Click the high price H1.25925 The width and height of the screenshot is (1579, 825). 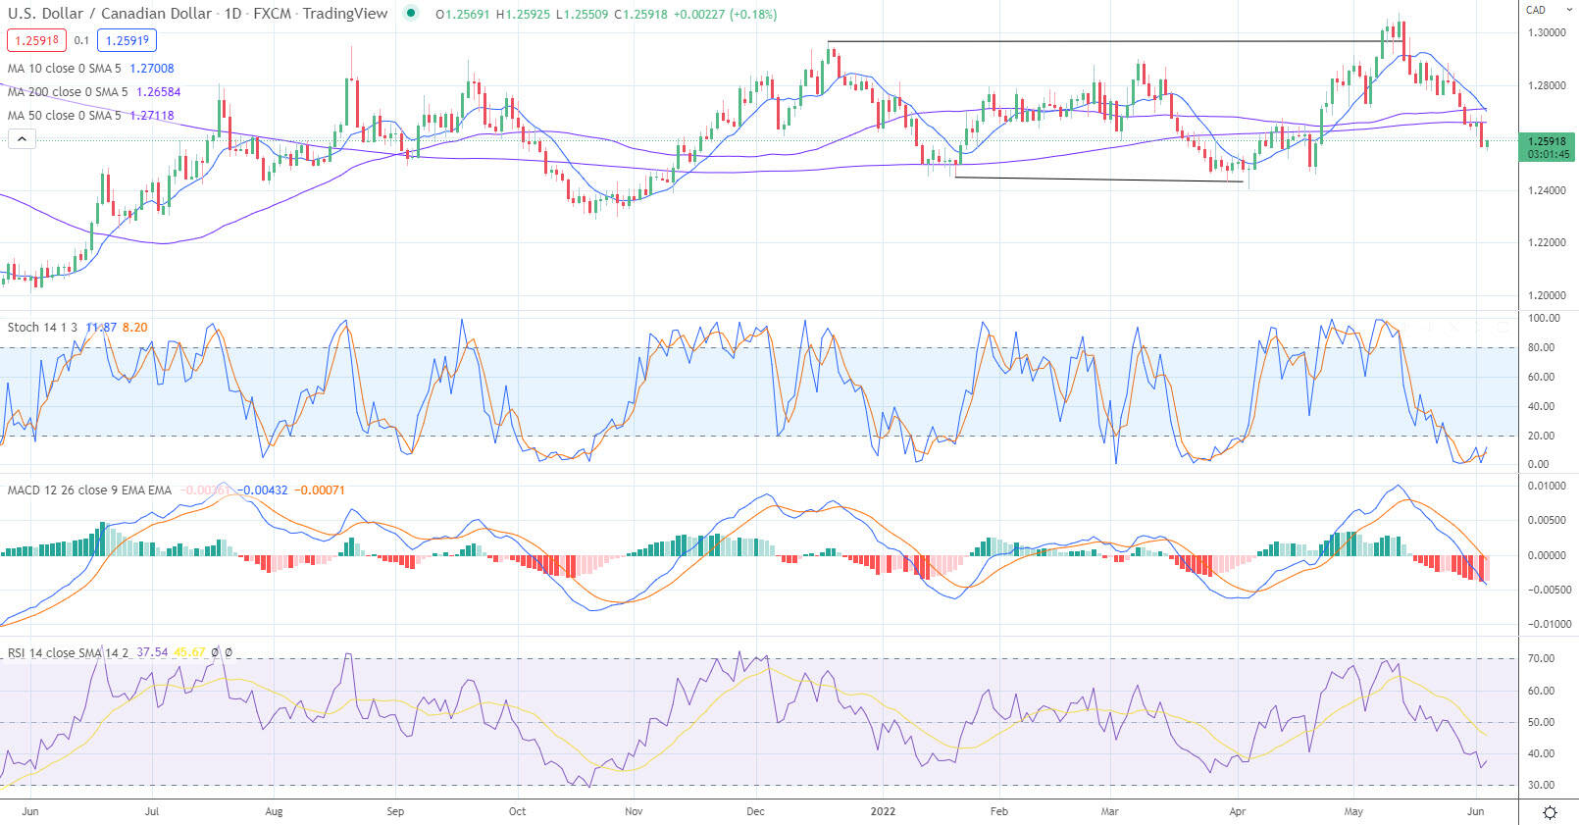[x=524, y=15]
